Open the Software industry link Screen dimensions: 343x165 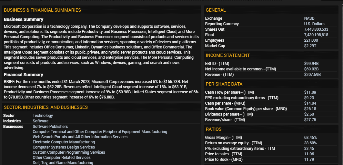click(40, 121)
